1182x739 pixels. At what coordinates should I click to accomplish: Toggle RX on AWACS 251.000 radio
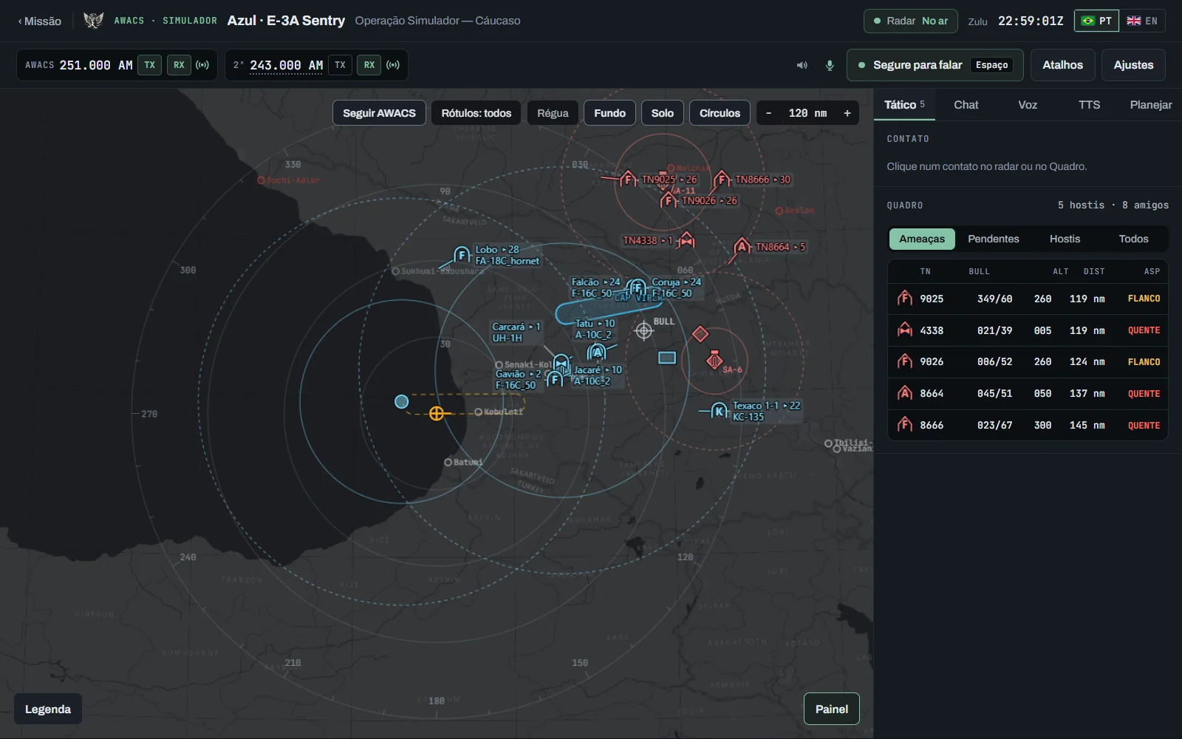tap(179, 65)
